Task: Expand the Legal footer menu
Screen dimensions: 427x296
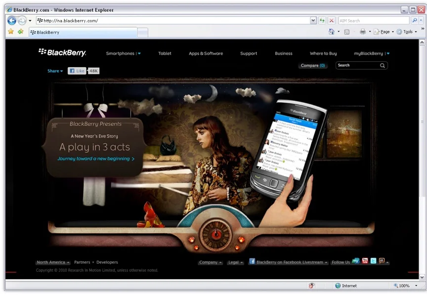Action: [236, 262]
